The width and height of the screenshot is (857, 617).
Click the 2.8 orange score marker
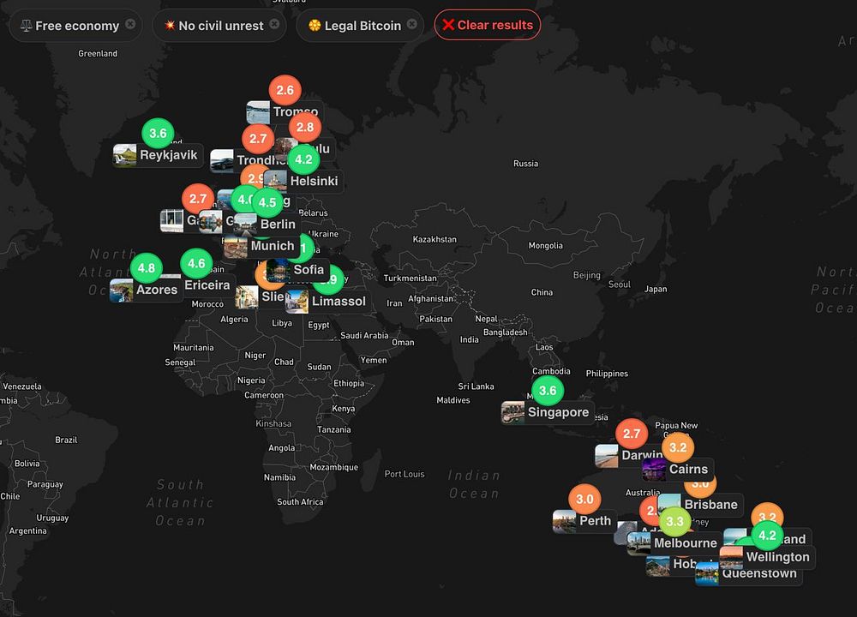coord(305,128)
